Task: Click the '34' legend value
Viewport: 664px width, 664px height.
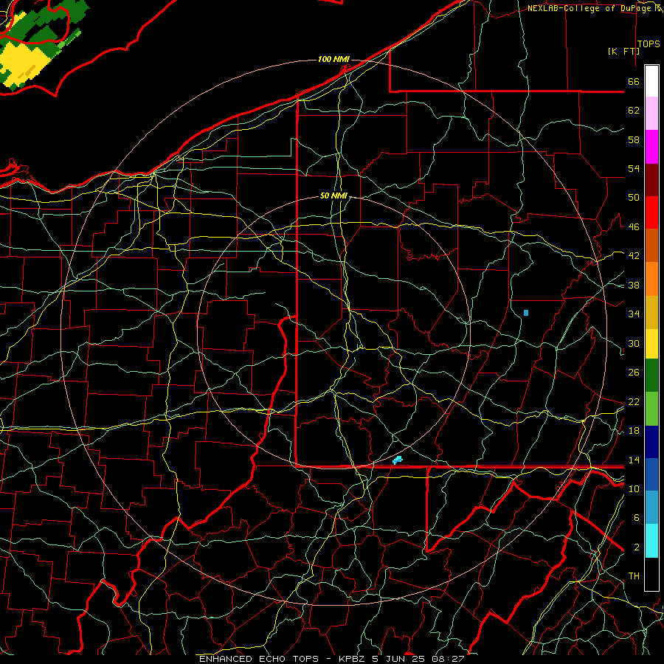Action: click(634, 314)
